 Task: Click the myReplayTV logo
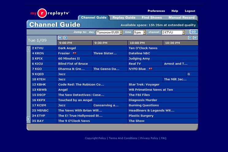tap(50, 13)
